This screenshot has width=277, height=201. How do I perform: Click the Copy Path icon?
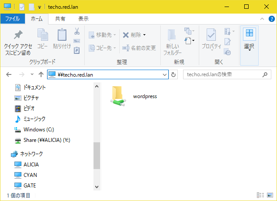[76, 41]
